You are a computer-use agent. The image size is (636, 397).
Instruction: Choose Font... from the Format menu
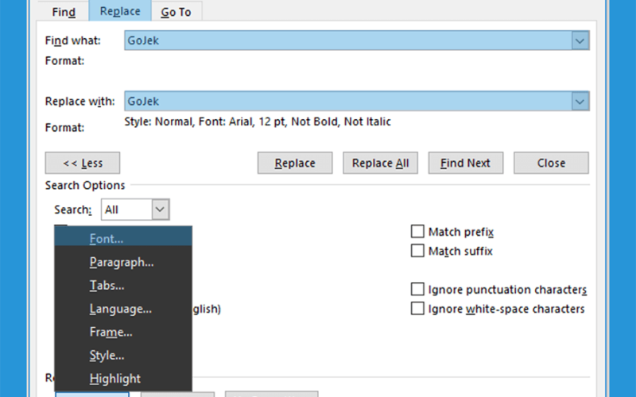click(x=123, y=238)
